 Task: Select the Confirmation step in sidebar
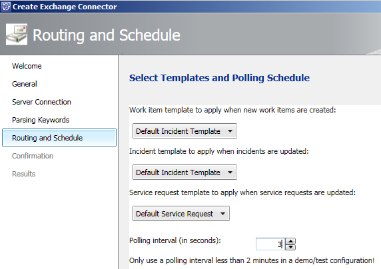point(33,156)
